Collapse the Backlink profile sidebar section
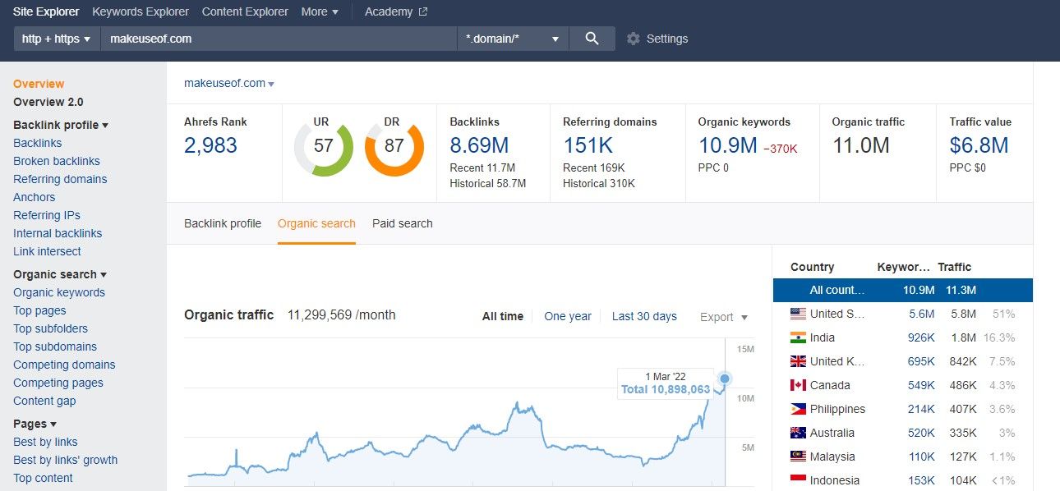 click(61, 125)
